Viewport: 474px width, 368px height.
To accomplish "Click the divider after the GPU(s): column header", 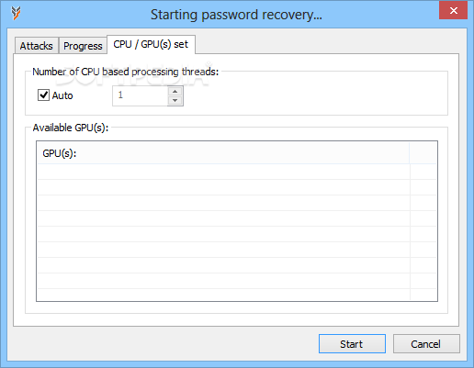I will 410,153.
